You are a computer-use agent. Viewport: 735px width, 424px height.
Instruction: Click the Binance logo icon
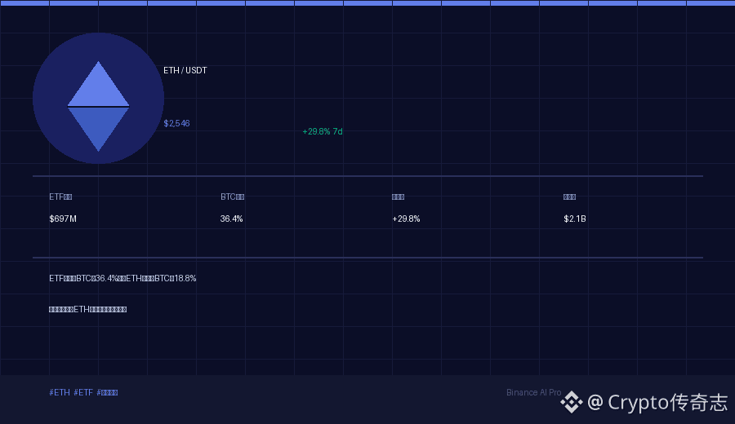tap(572, 402)
